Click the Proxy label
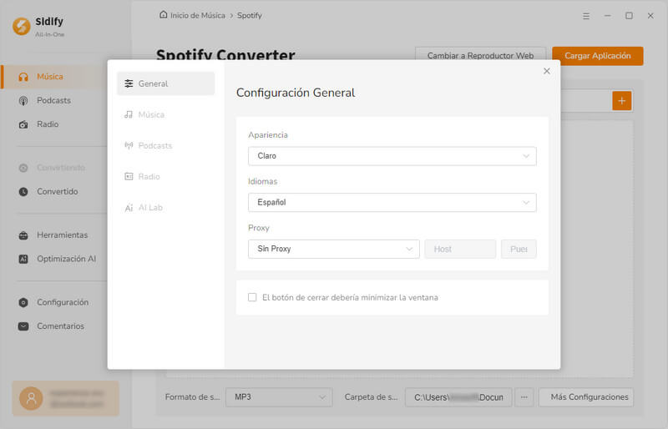This screenshot has width=668, height=429. tap(259, 228)
